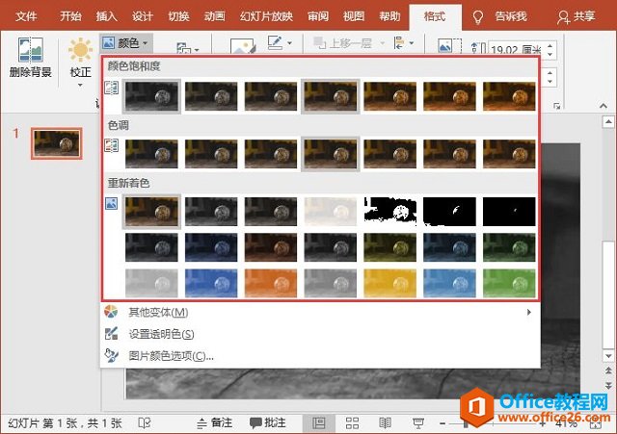Click the Comments (批注) status bar icon
The image size is (617, 434).
coord(268,422)
